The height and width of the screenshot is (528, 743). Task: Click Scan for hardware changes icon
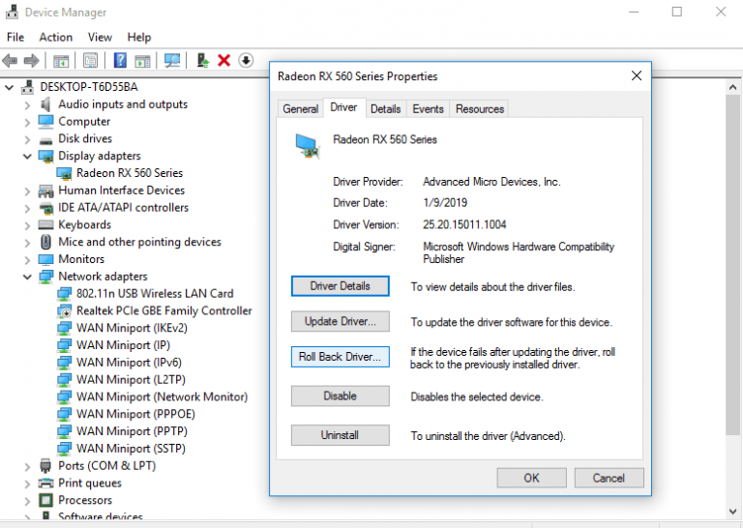pyautogui.click(x=171, y=60)
